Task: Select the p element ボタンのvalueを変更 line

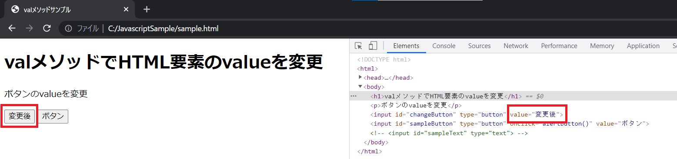Action: click(416, 105)
